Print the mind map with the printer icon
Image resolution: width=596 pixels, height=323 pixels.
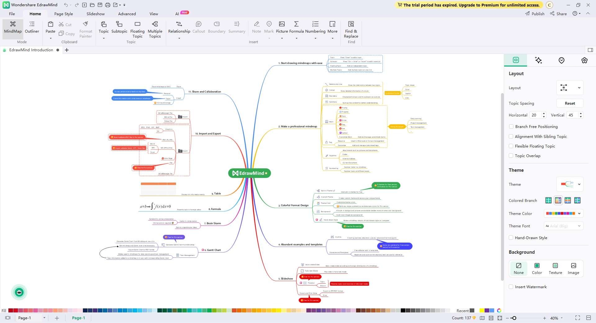[107, 5]
